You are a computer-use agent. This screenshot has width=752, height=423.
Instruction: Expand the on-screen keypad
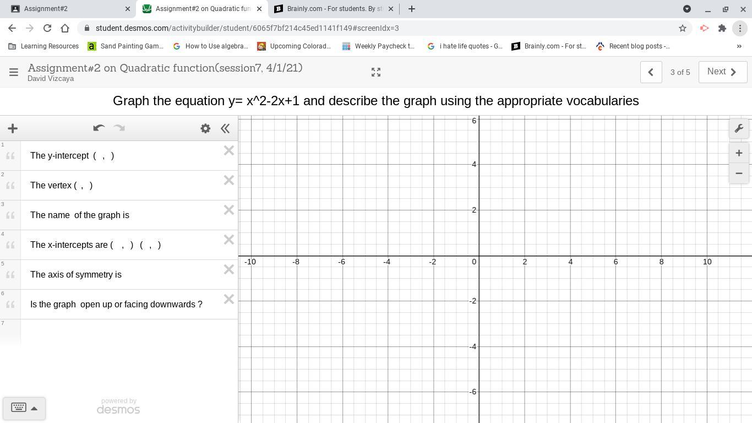tap(24, 408)
